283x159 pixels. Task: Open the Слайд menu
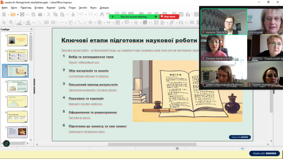(62, 8)
